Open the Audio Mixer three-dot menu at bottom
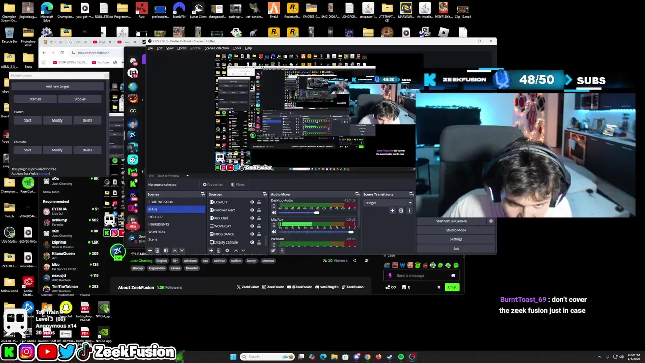The image size is (645, 363). pyautogui.click(x=282, y=251)
